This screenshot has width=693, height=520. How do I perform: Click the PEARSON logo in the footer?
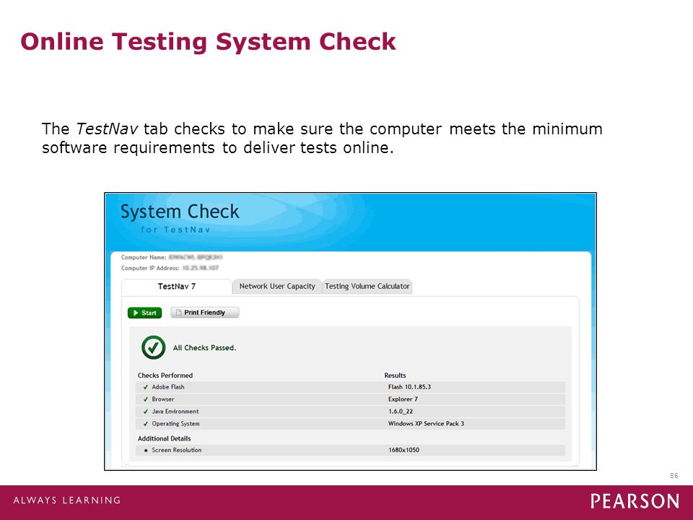click(635, 501)
